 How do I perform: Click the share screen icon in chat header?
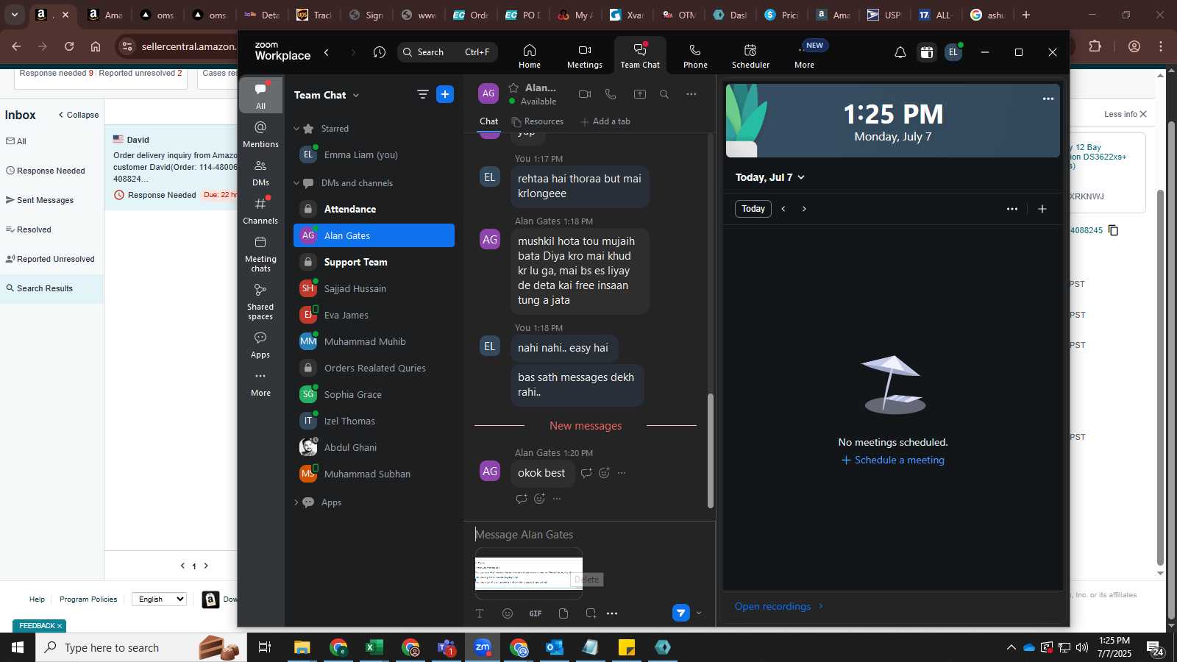(640, 94)
